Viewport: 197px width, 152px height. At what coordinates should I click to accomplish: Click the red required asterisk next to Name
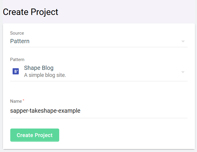[x=23, y=100]
